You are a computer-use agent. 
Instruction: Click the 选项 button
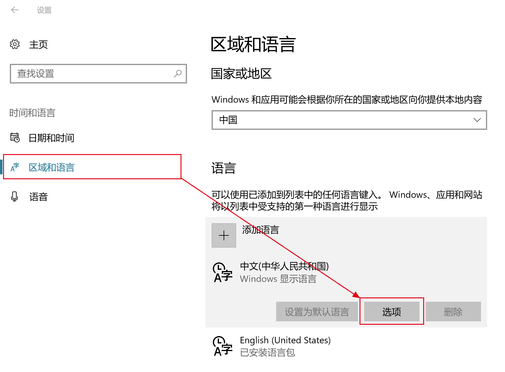tap(392, 312)
